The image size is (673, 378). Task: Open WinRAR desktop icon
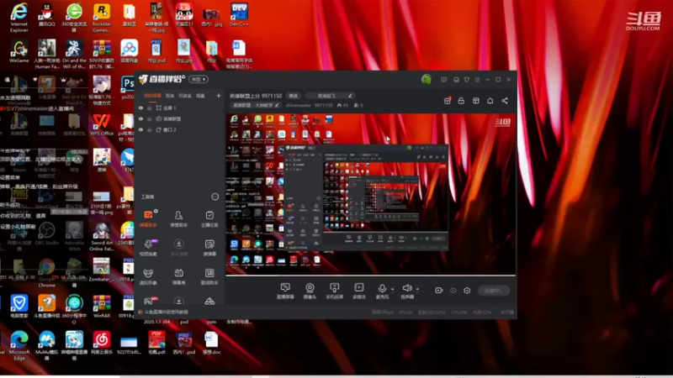tap(102, 306)
